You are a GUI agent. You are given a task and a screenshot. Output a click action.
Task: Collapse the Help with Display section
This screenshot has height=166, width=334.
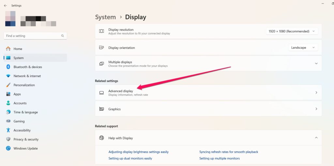point(316,138)
